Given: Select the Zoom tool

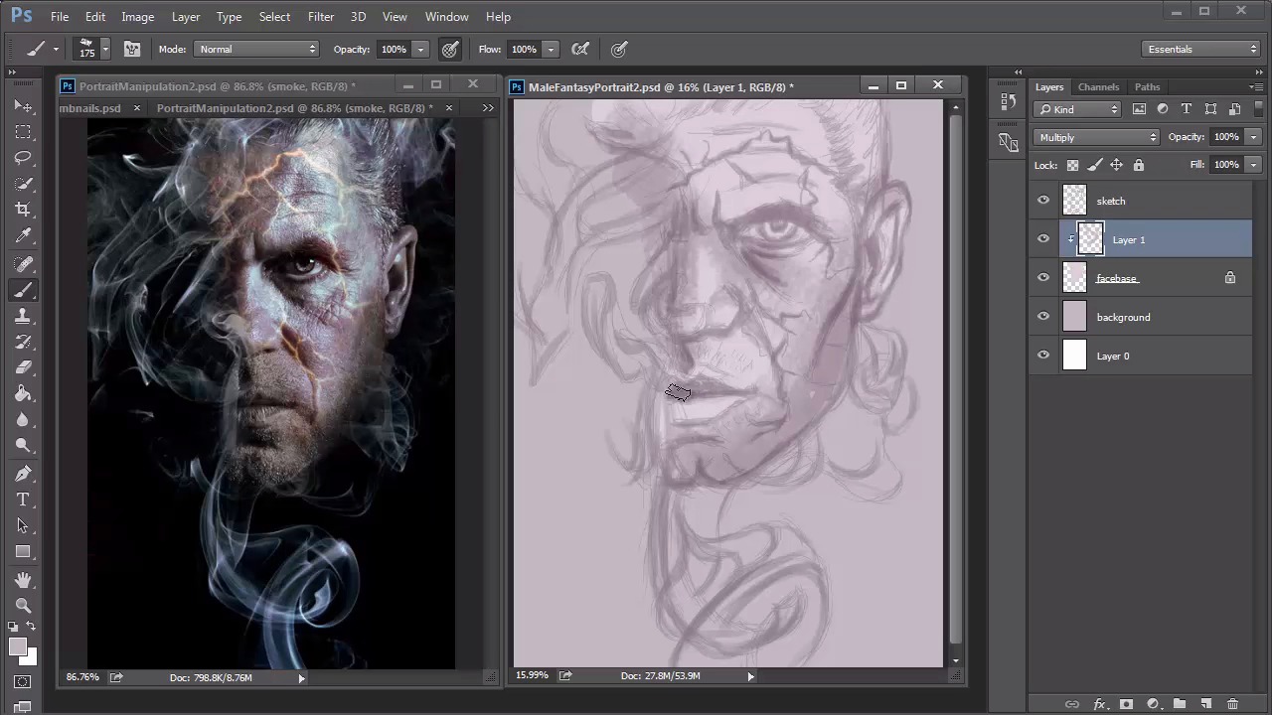Looking at the screenshot, I should pos(23,605).
